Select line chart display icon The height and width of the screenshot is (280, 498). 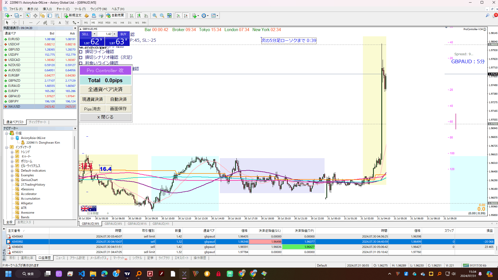pyautogui.click(x=146, y=16)
